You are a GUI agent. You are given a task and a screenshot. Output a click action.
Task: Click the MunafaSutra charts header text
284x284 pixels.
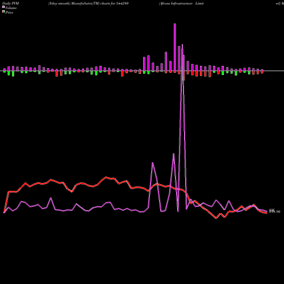click(x=88, y=3)
